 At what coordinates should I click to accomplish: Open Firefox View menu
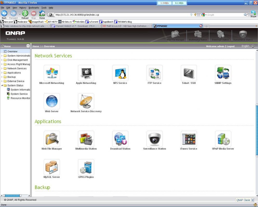click(x=15, y=8)
